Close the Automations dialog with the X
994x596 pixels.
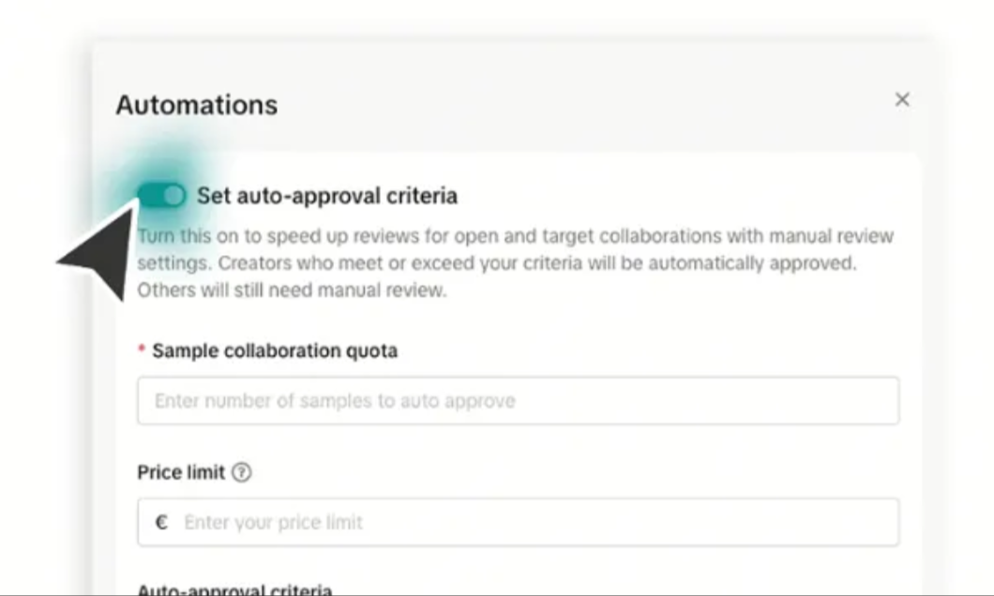902,99
